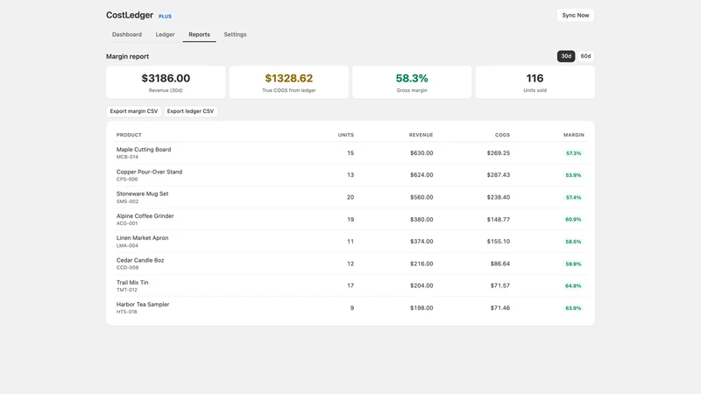Click the MARGIN column header
This screenshot has width=701, height=394.
[x=574, y=135]
